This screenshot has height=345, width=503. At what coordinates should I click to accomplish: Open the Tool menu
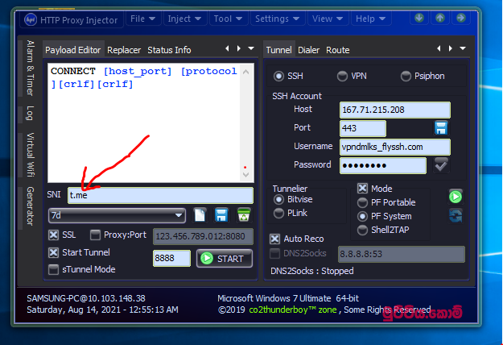click(x=228, y=19)
